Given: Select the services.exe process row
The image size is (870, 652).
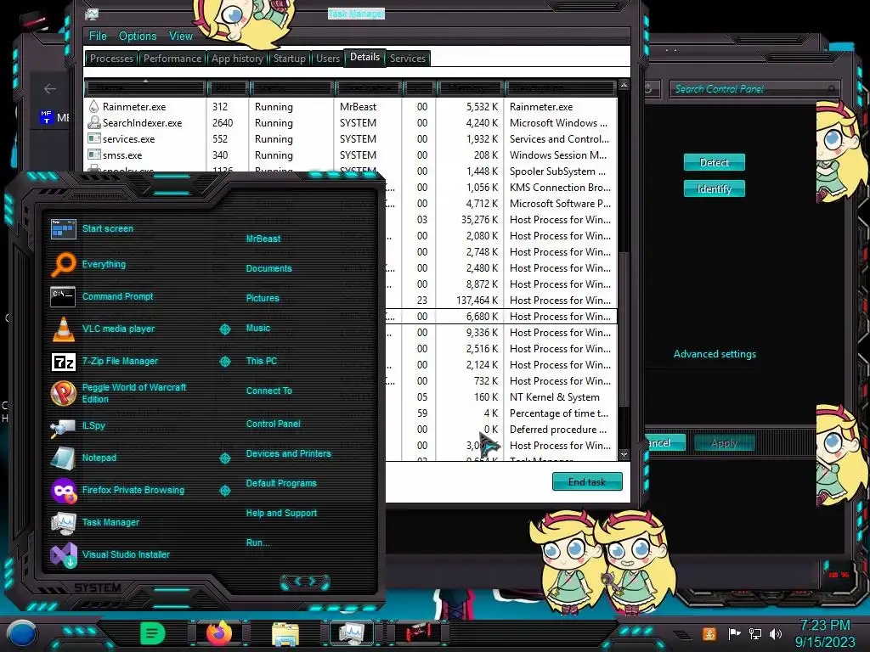Looking at the screenshot, I should tap(351, 139).
